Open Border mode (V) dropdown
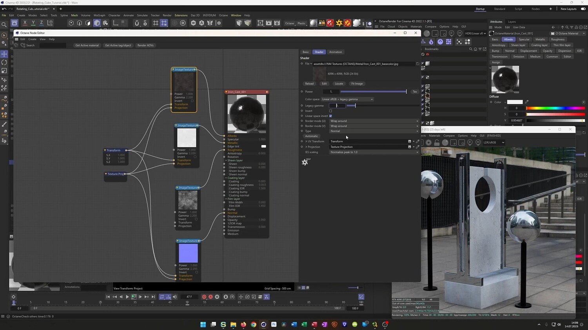588x330 pixels. [374, 126]
